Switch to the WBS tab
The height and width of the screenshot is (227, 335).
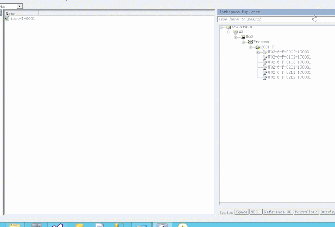click(x=255, y=212)
